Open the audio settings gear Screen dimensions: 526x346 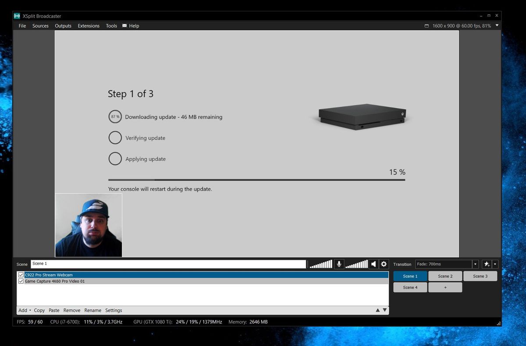(x=384, y=264)
